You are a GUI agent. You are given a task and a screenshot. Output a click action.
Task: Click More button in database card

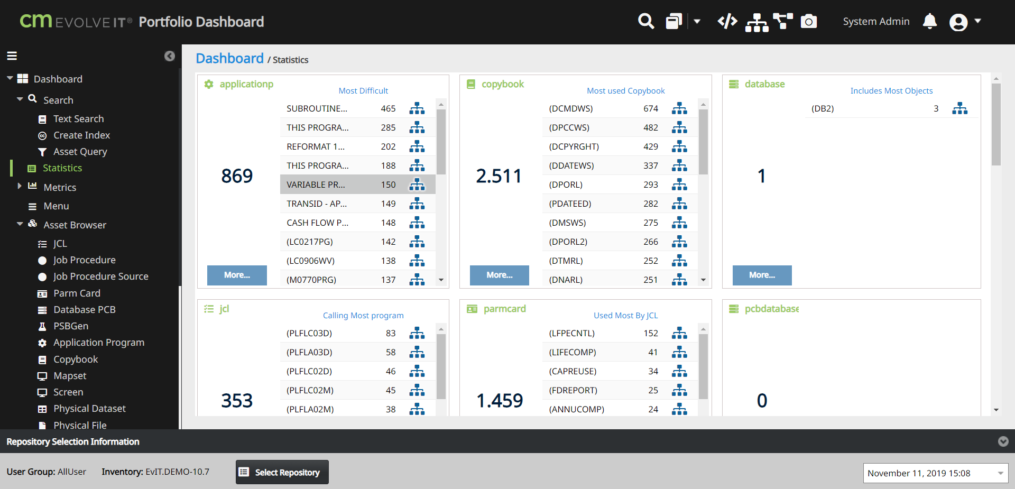pos(762,275)
